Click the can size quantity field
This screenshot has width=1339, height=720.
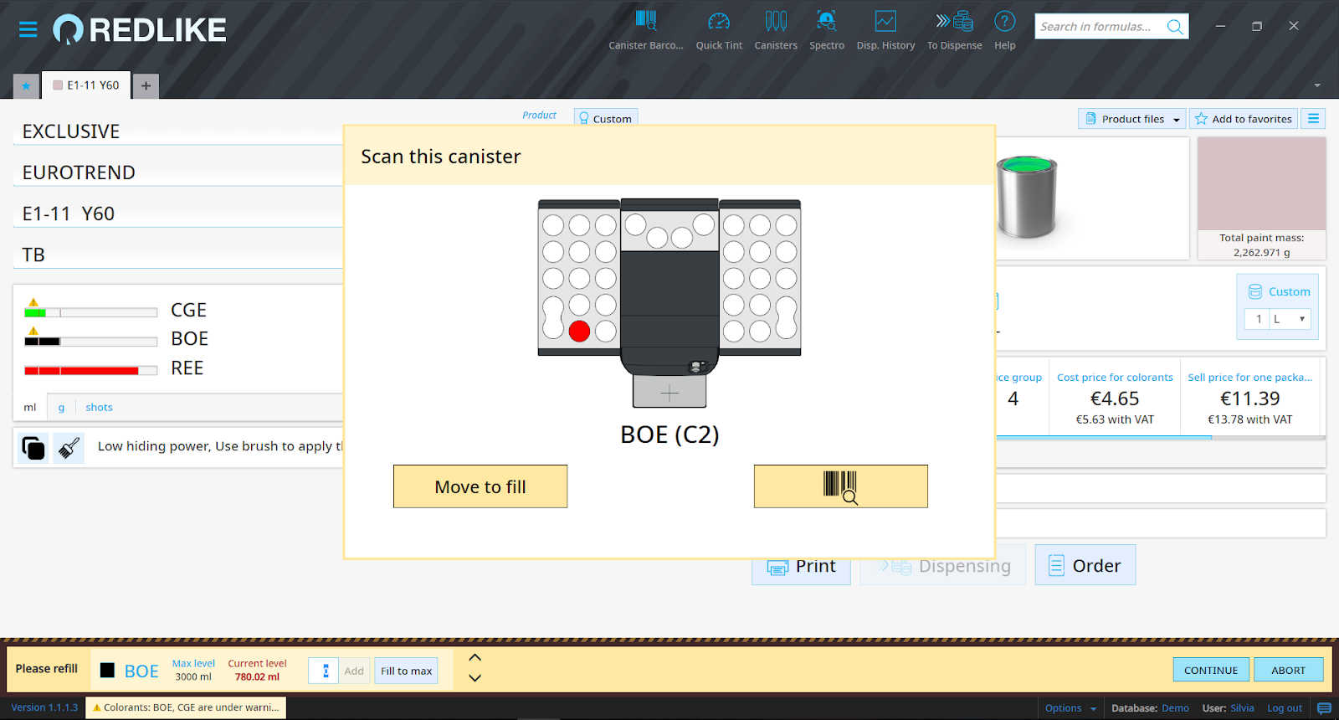1257,319
